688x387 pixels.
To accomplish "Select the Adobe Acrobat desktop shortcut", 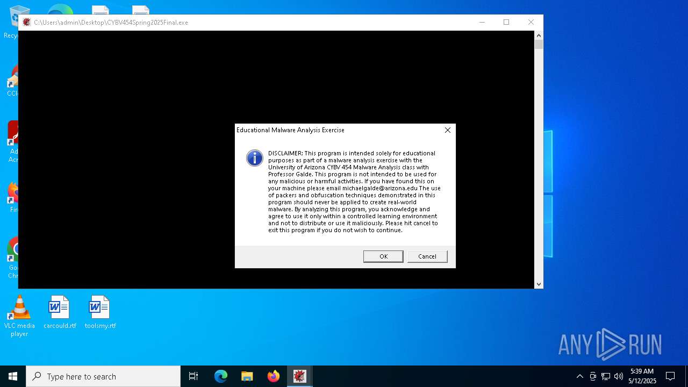I will point(12,141).
